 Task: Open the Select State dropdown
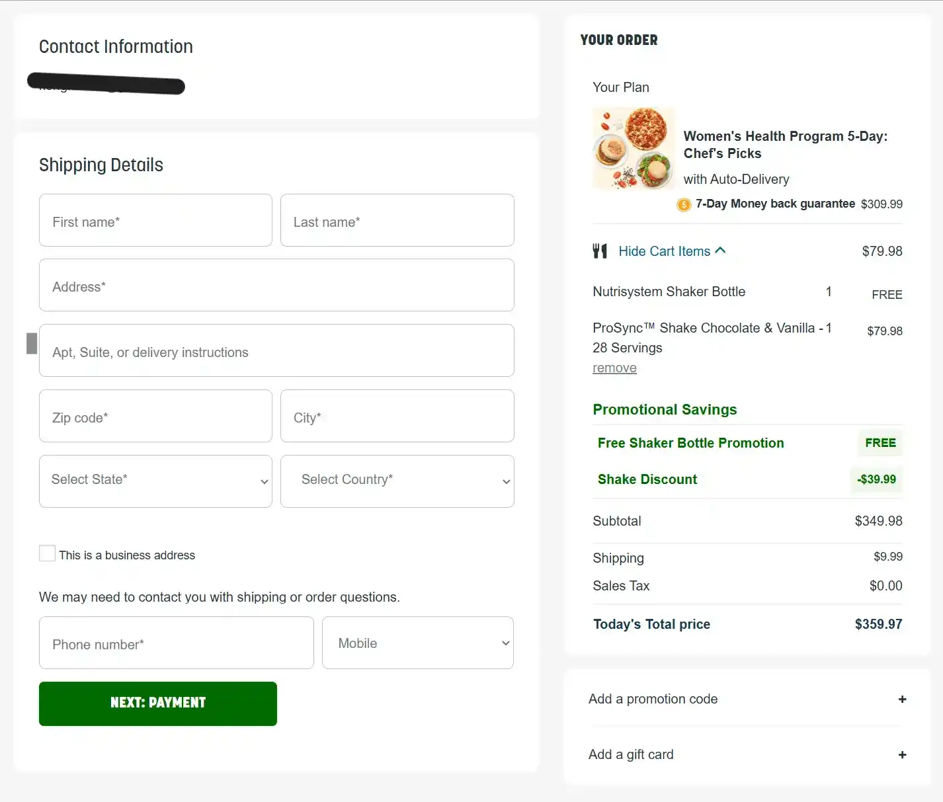tap(155, 481)
